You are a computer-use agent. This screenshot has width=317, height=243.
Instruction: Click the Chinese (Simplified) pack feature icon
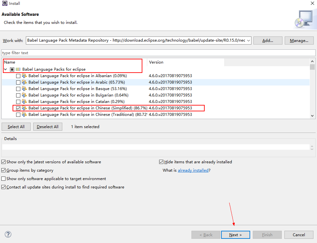[24, 108]
